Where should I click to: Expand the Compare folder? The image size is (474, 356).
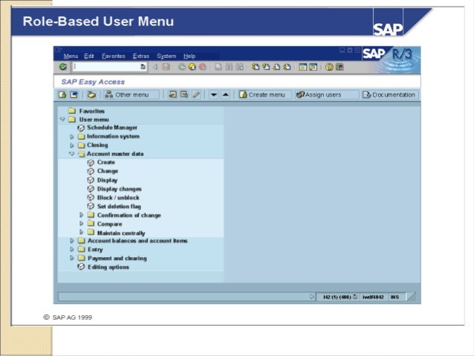[x=81, y=224]
